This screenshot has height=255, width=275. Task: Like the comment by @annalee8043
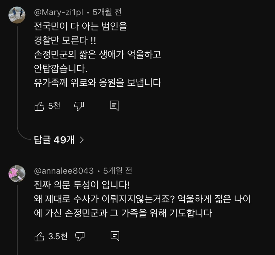(39, 236)
